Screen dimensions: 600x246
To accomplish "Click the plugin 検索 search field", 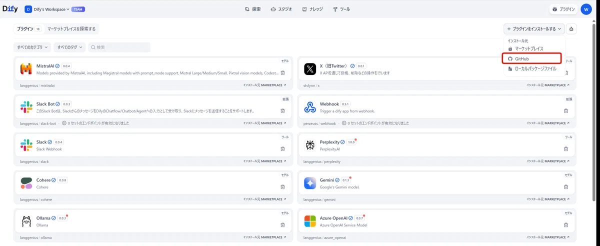I will click(x=119, y=47).
